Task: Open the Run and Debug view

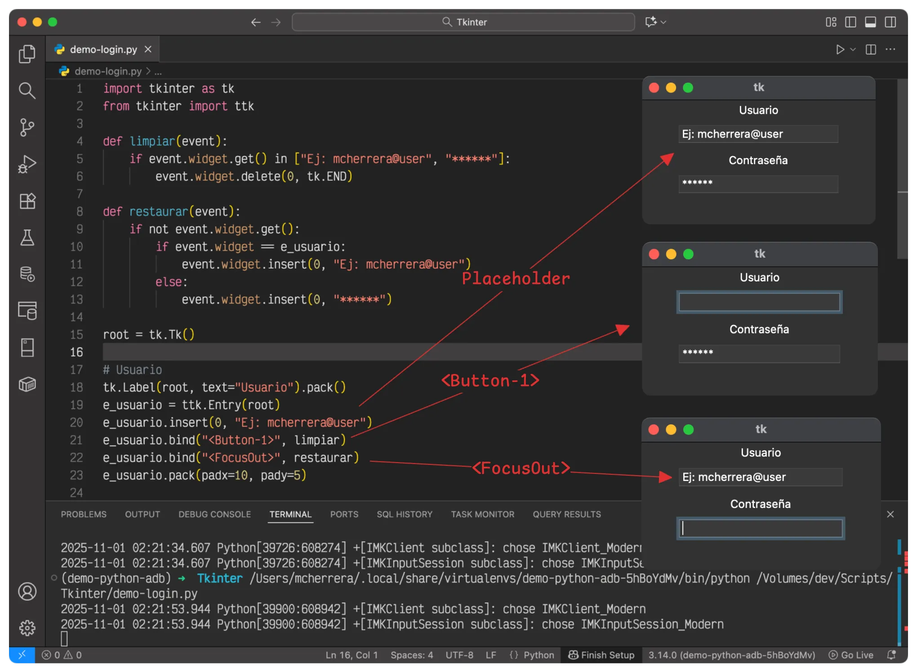Action: click(27, 165)
